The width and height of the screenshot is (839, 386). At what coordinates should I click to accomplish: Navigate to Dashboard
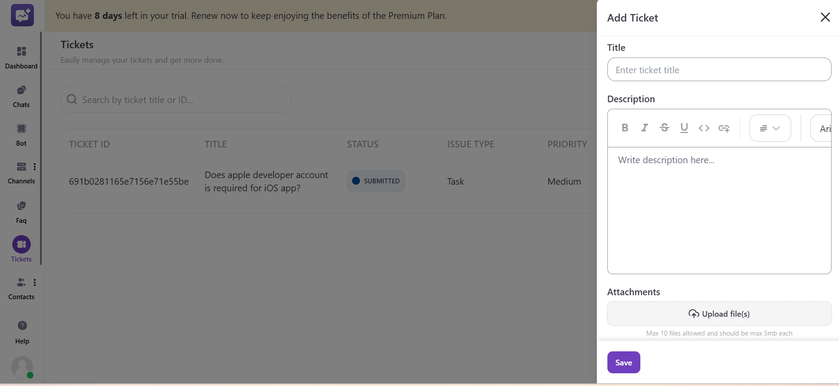[x=21, y=57]
